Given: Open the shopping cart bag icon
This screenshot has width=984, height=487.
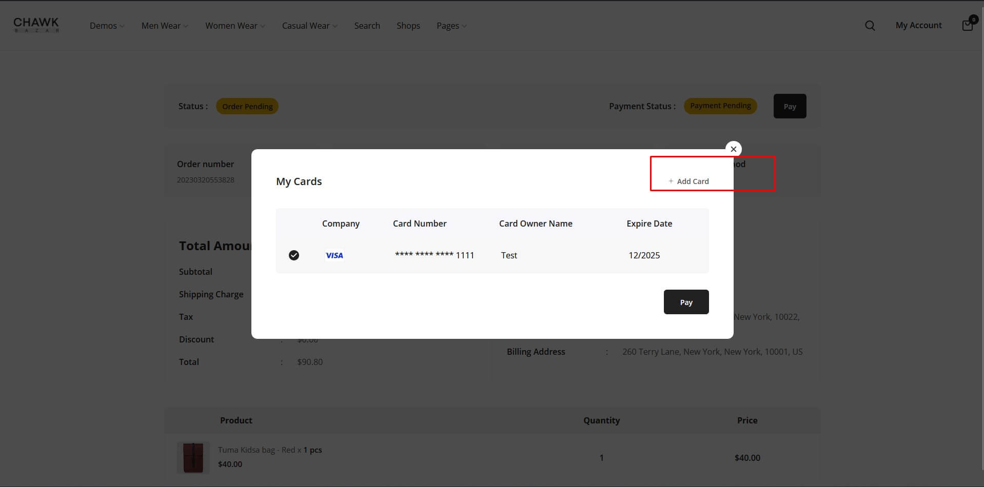Looking at the screenshot, I should point(967,25).
